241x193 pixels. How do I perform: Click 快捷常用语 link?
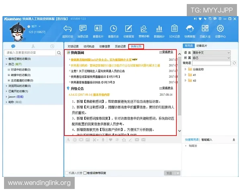pyautogui.click(x=192, y=140)
